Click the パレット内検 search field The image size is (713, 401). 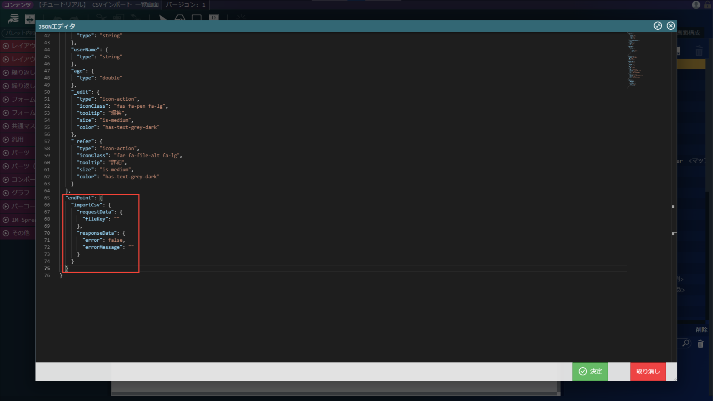coord(19,33)
